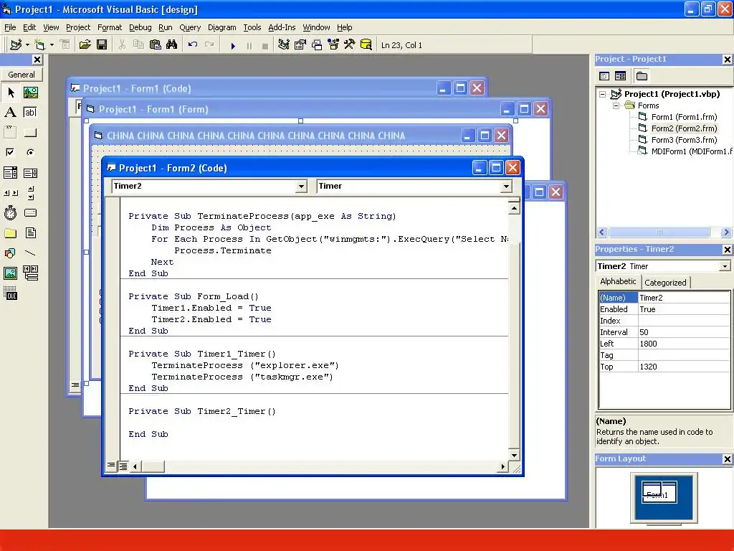Image resolution: width=734 pixels, height=551 pixels.
Task: Open the Project Explorer toolbar icon
Action: pyautogui.click(x=283, y=45)
